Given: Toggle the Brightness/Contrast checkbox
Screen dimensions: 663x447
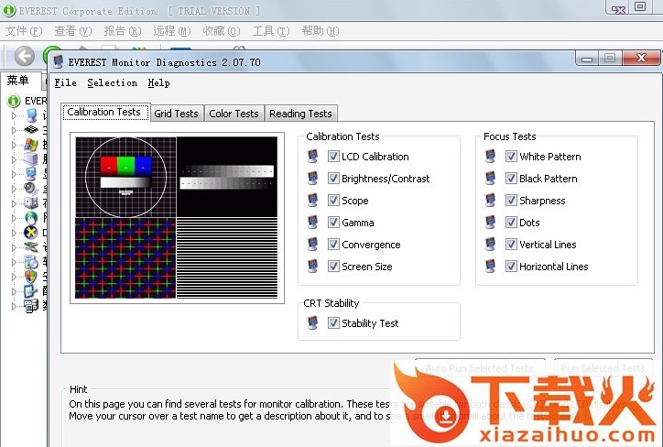Looking at the screenshot, I should [x=333, y=179].
